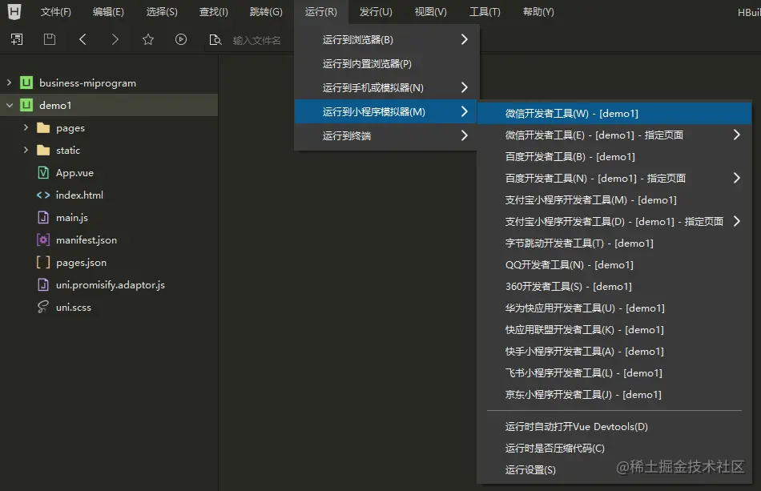761x491 pixels.
Task: Open the 视图(V) menu
Action: [430, 12]
